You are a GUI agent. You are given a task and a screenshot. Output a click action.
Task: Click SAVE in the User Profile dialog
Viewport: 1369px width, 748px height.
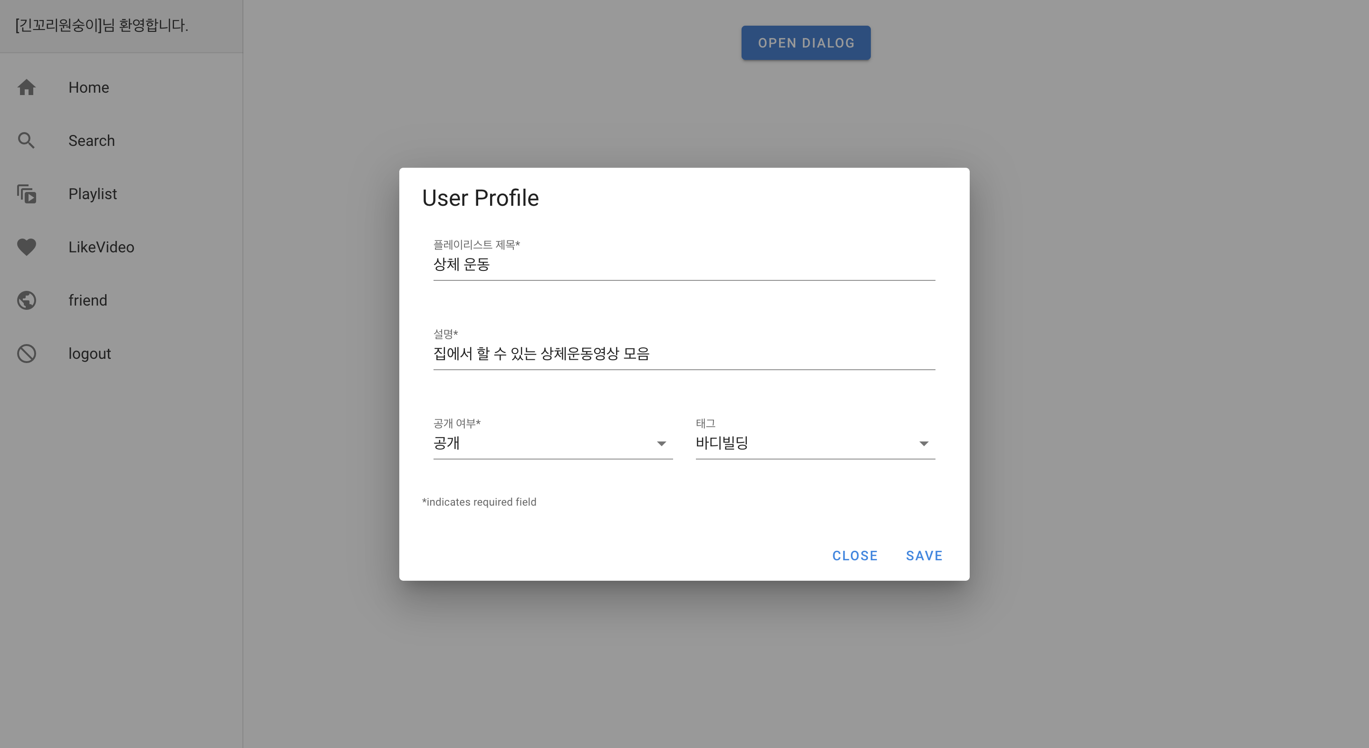924,555
